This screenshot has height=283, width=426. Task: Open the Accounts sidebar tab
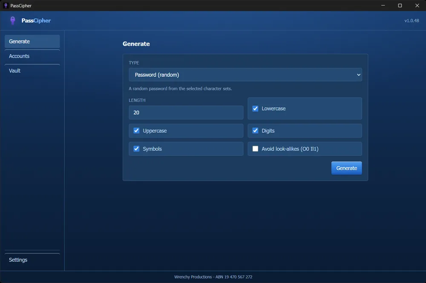(32, 56)
